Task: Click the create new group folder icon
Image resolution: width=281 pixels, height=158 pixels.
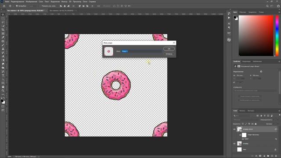Action: 268,156
